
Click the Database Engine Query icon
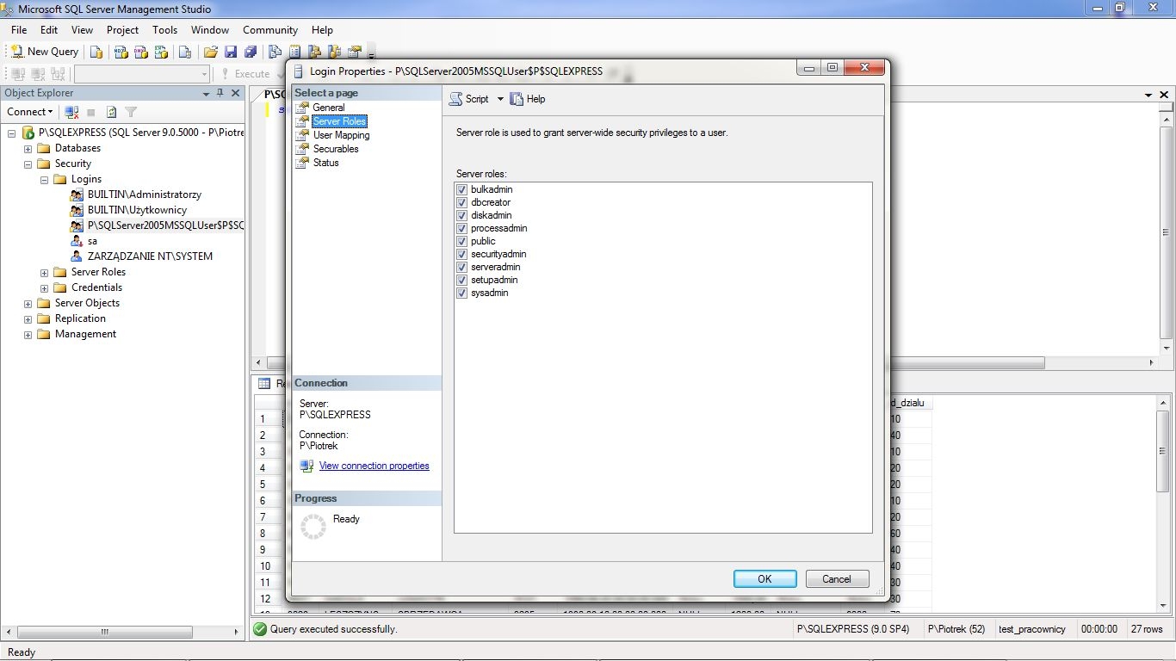96,52
